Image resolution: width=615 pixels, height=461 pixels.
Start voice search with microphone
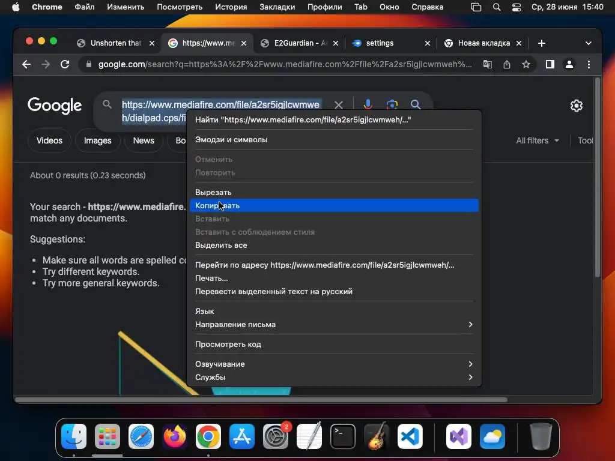368,104
